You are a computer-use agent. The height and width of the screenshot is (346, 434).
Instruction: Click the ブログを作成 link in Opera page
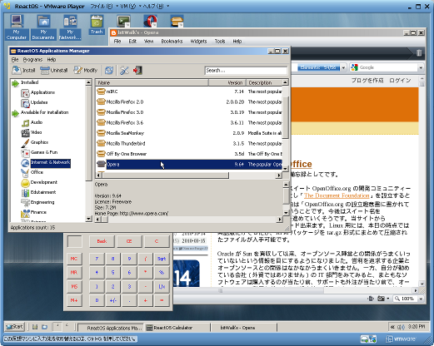pyautogui.click(x=367, y=81)
